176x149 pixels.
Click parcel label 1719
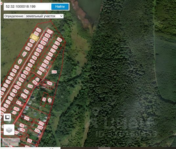point(24,96)
